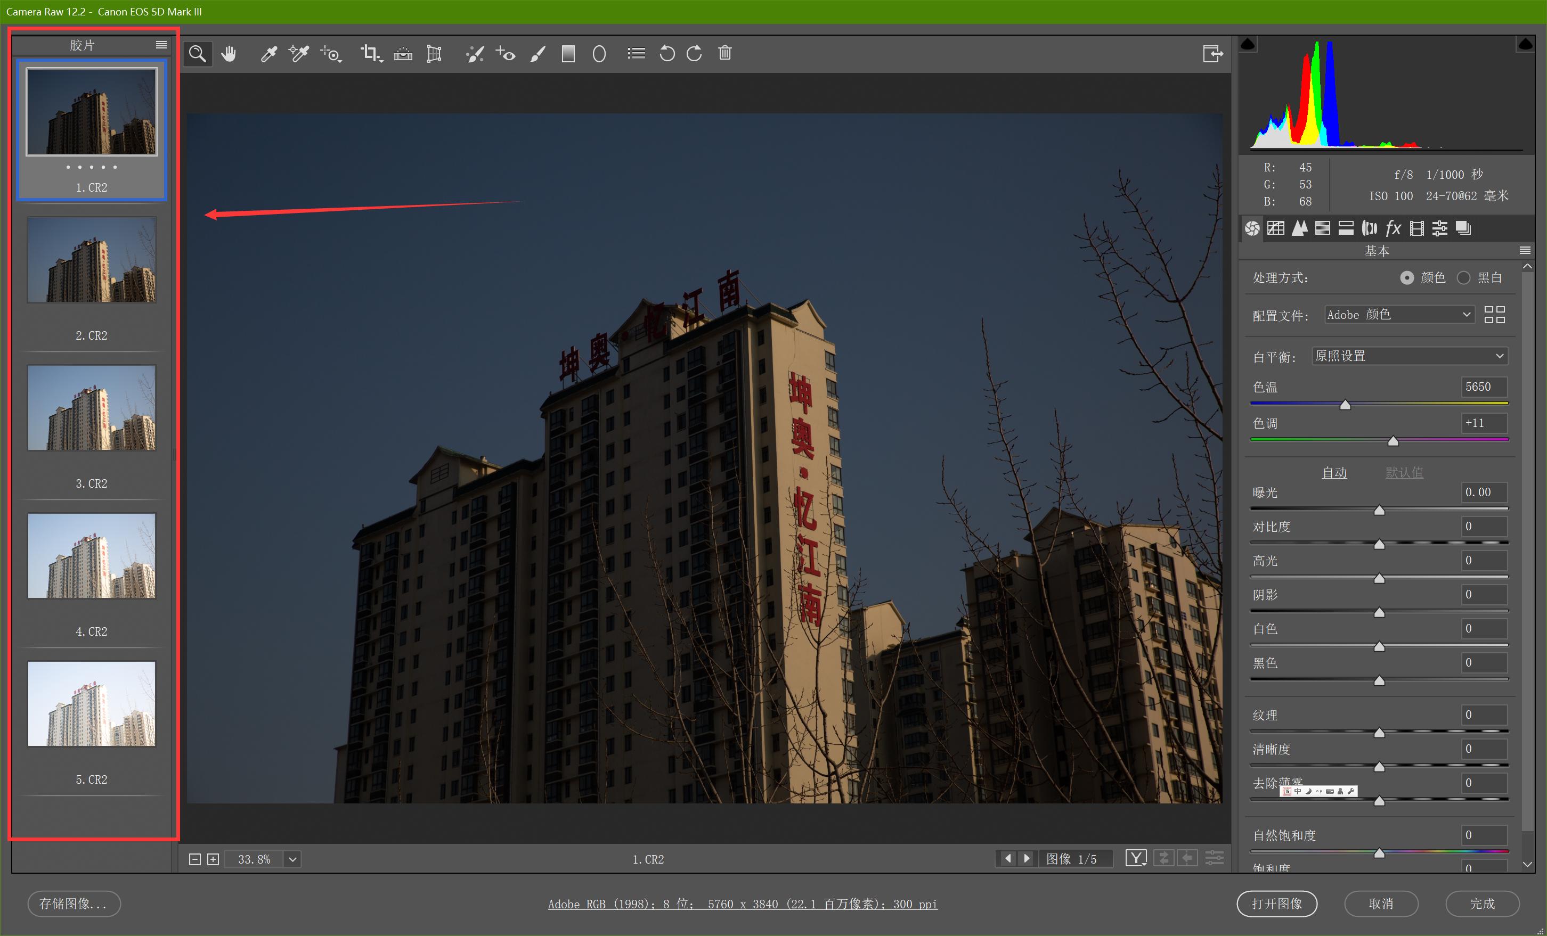
Task: Select the 黑白 processing radio button
Action: (x=1463, y=278)
